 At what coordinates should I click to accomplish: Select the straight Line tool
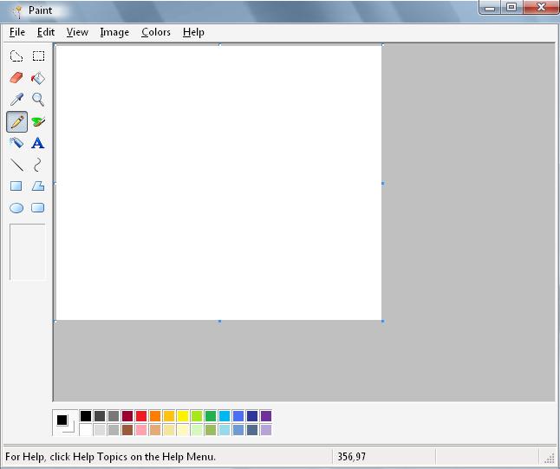16,165
